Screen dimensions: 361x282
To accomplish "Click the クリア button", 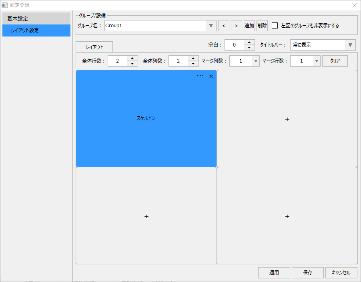I will (x=335, y=61).
